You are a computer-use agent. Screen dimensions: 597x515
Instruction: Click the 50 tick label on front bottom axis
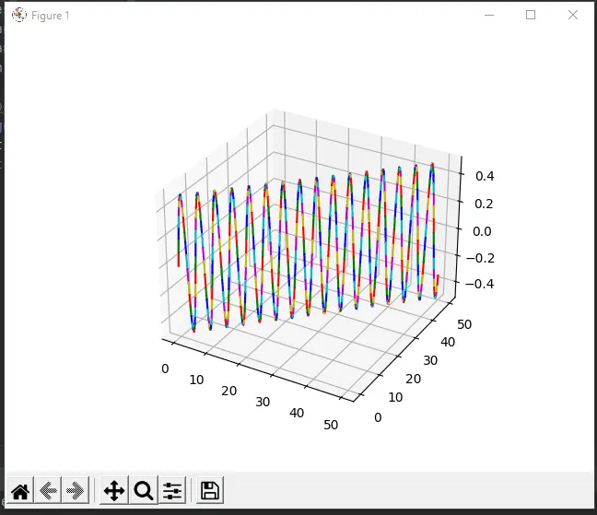coord(331,425)
